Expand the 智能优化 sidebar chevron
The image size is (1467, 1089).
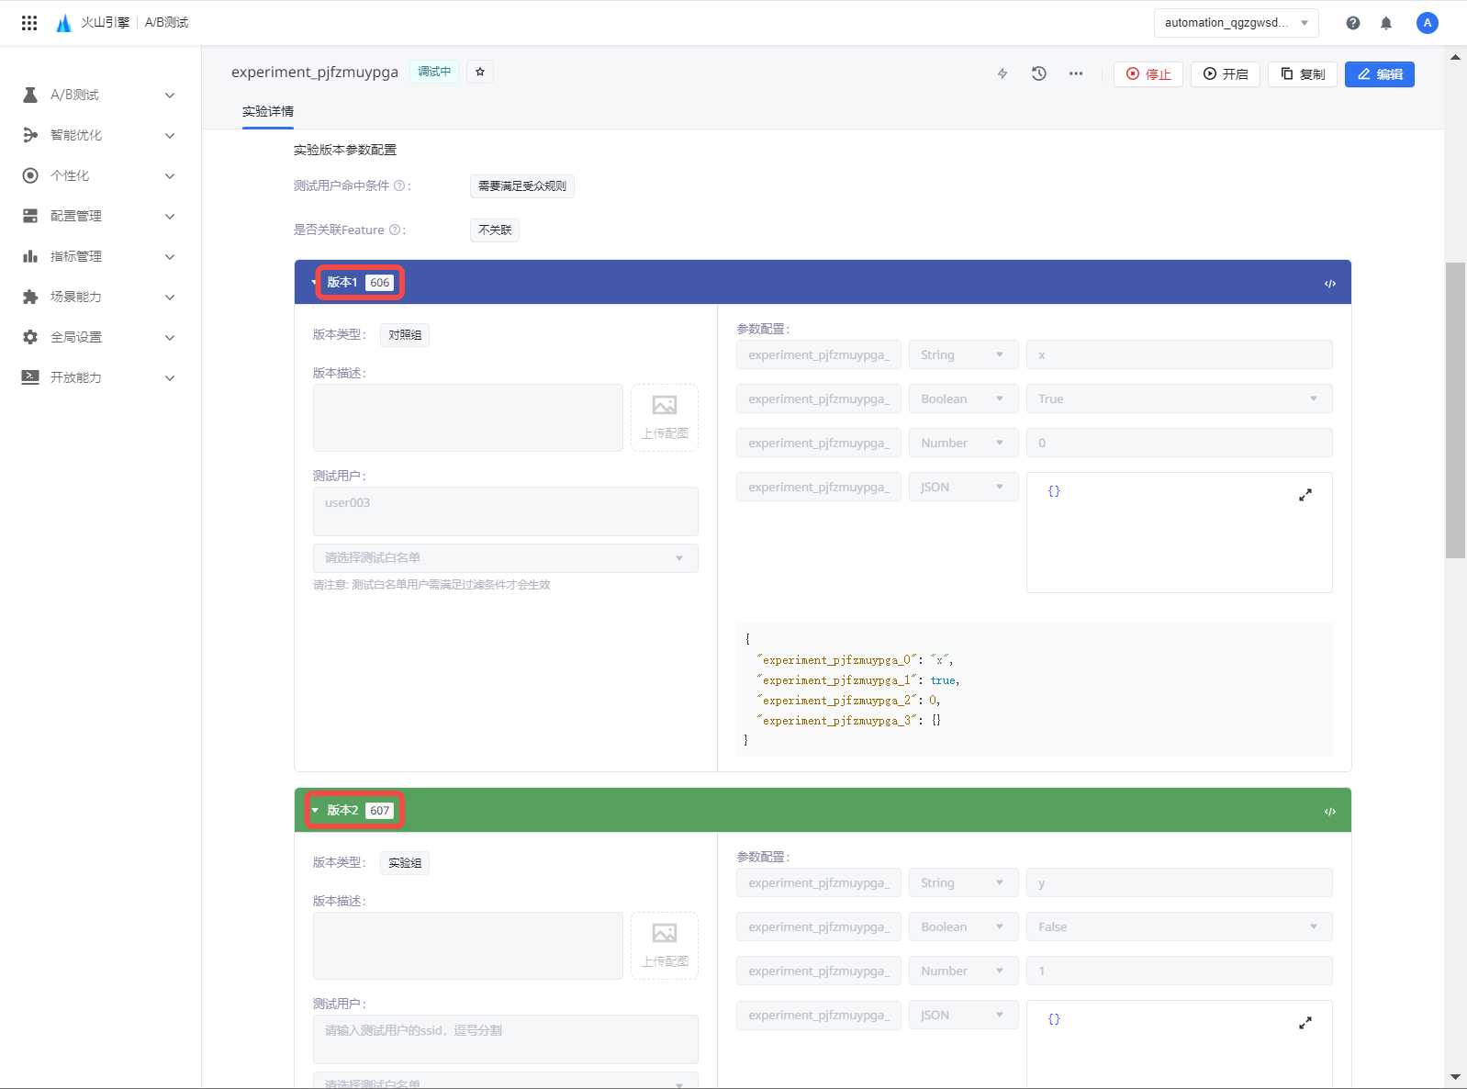click(170, 136)
